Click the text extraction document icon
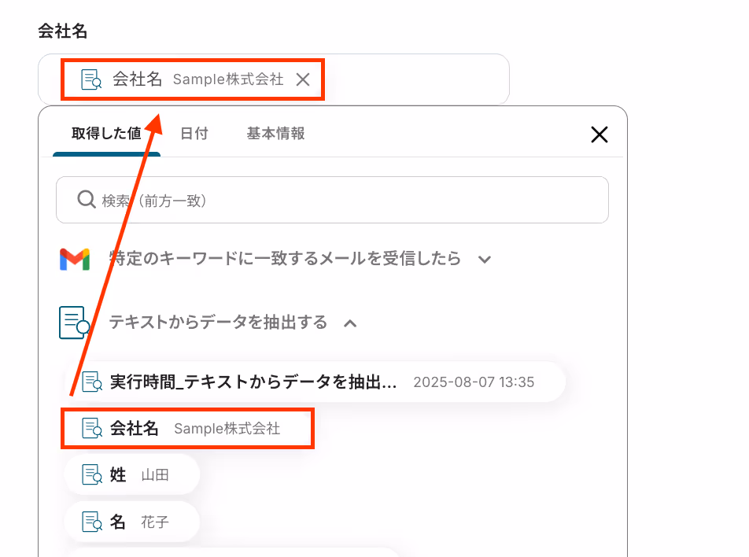This screenshot has width=749, height=557. pos(74,323)
